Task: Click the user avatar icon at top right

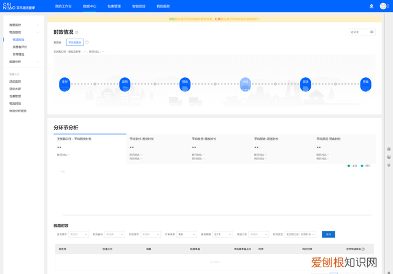Action: click(x=383, y=6)
